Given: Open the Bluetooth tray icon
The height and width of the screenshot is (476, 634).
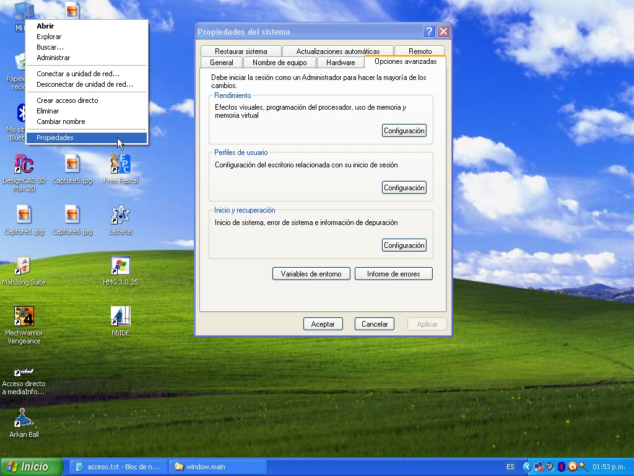Looking at the screenshot, I should coord(561,466).
